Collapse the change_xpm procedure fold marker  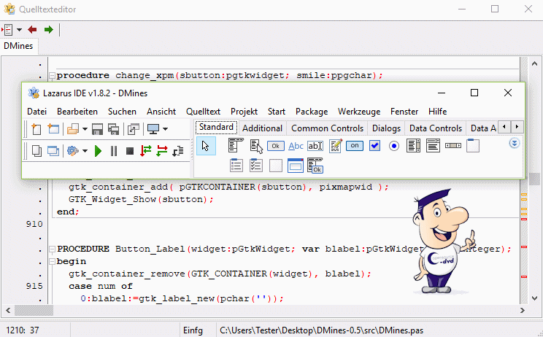click(x=52, y=75)
